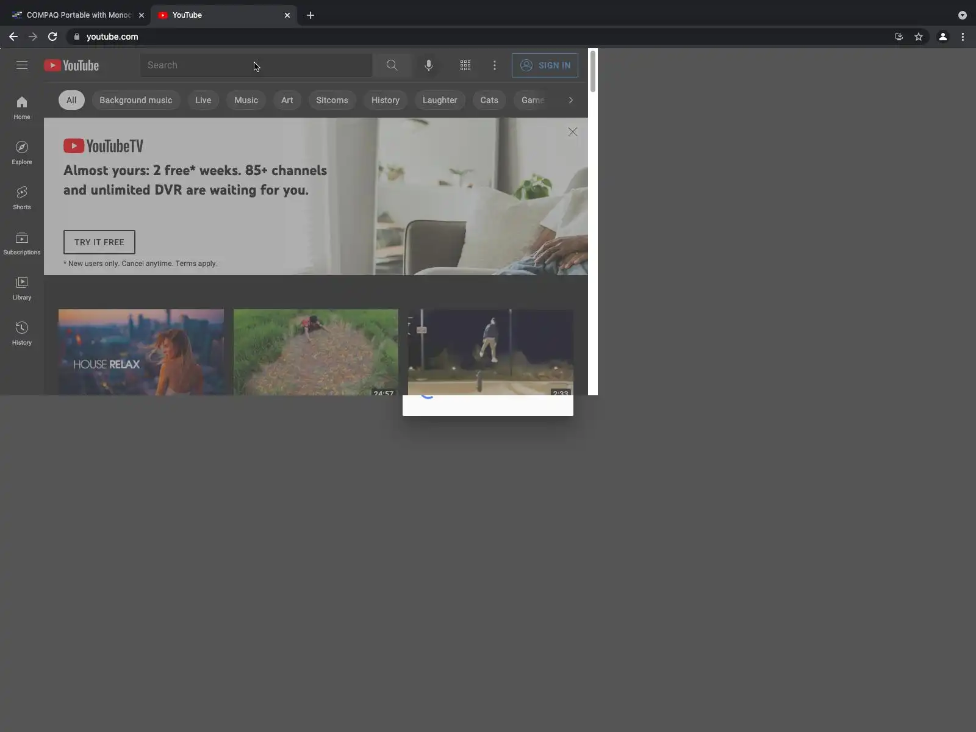
Task: Open Explore in the sidebar
Action: pyautogui.click(x=22, y=153)
